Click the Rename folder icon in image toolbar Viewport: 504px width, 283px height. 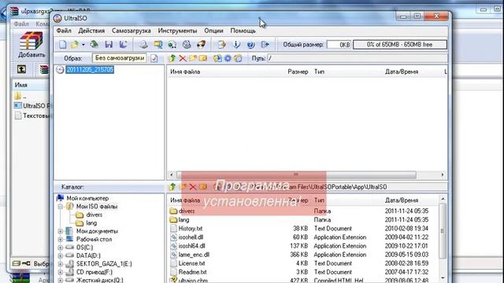point(203,58)
